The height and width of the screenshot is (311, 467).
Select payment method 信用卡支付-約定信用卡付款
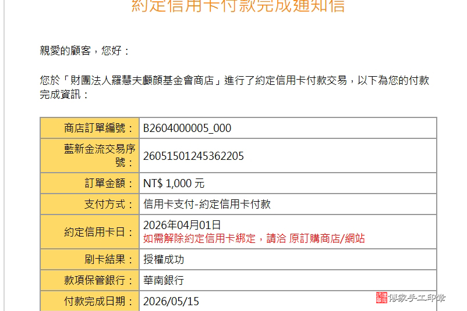(x=207, y=204)
